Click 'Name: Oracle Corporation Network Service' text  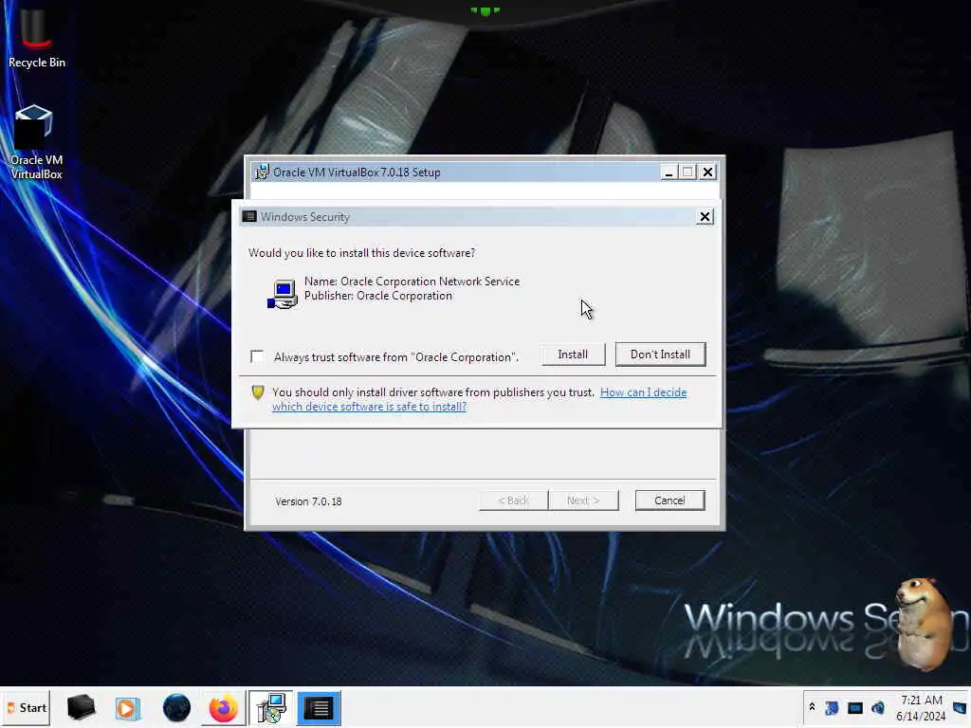coord(412,282)
